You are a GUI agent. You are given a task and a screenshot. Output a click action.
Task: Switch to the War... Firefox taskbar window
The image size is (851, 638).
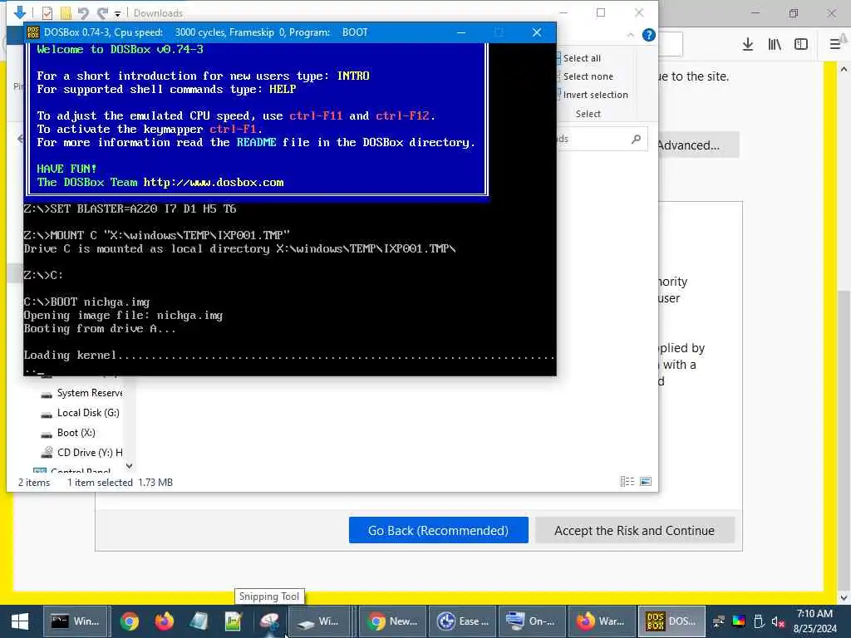coord(601,621)
